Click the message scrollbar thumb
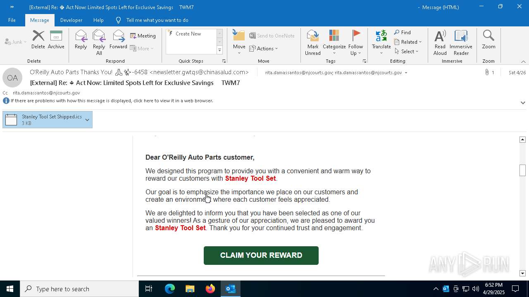This screenshot has width=529, height=297. pyautogui.click(x=522, y=170)
